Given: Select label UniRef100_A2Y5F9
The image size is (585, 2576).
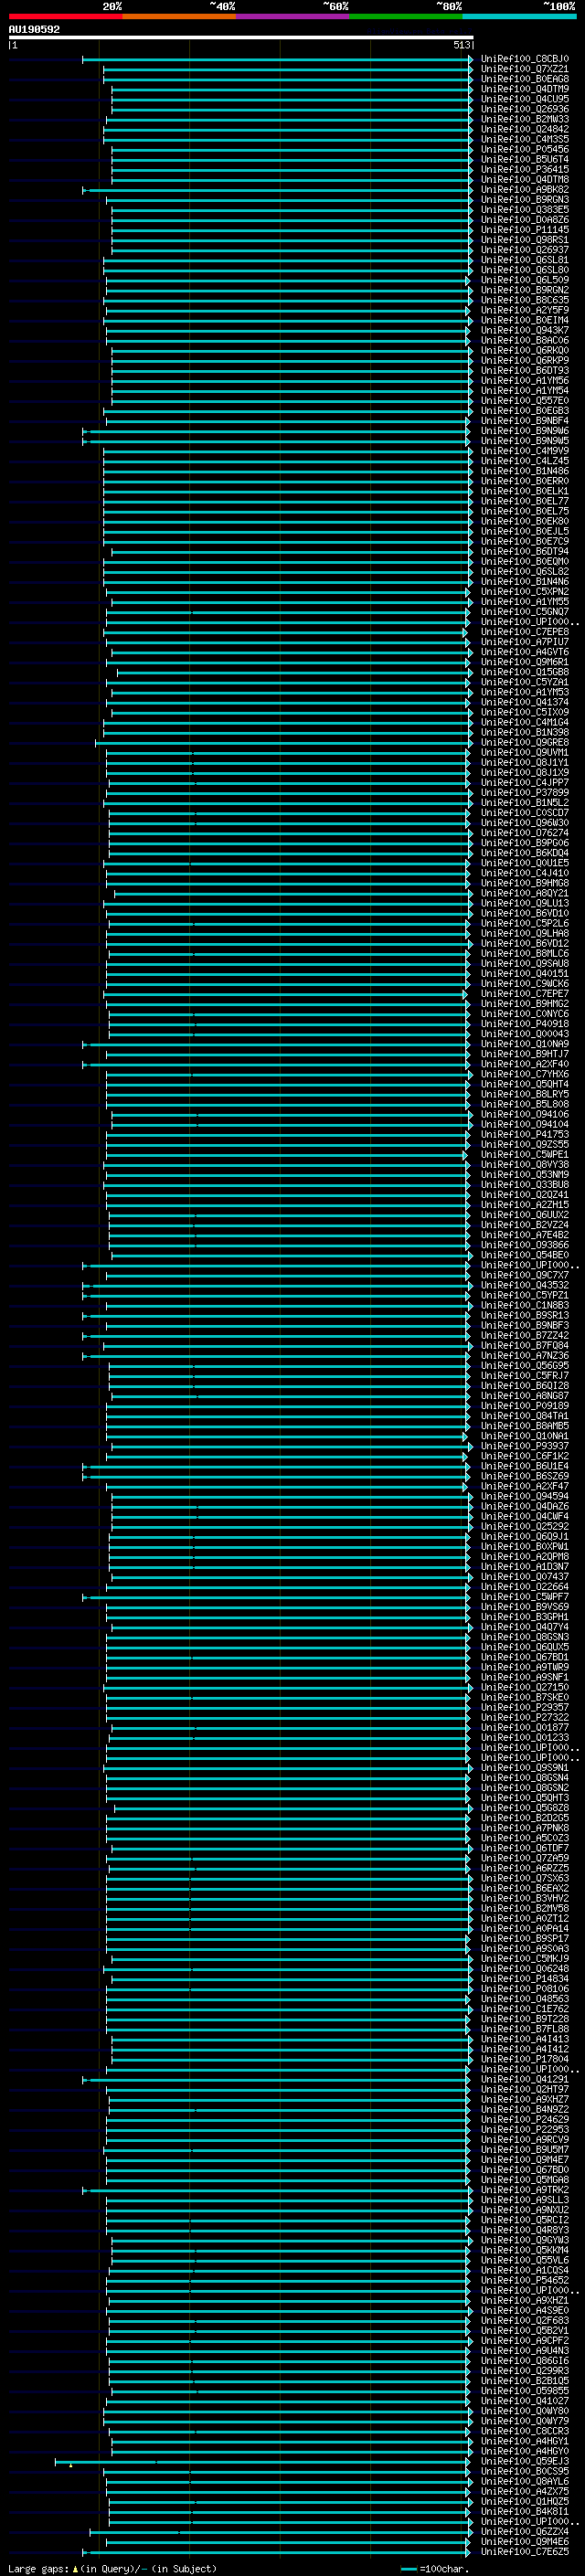Looking at the screenshot, I should click(524, 310).
